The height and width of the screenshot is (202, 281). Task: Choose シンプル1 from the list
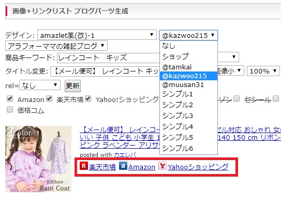click(188, 94)
